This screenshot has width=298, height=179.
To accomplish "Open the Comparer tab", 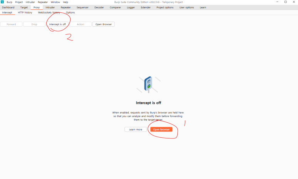I will [x=115, y=7].
